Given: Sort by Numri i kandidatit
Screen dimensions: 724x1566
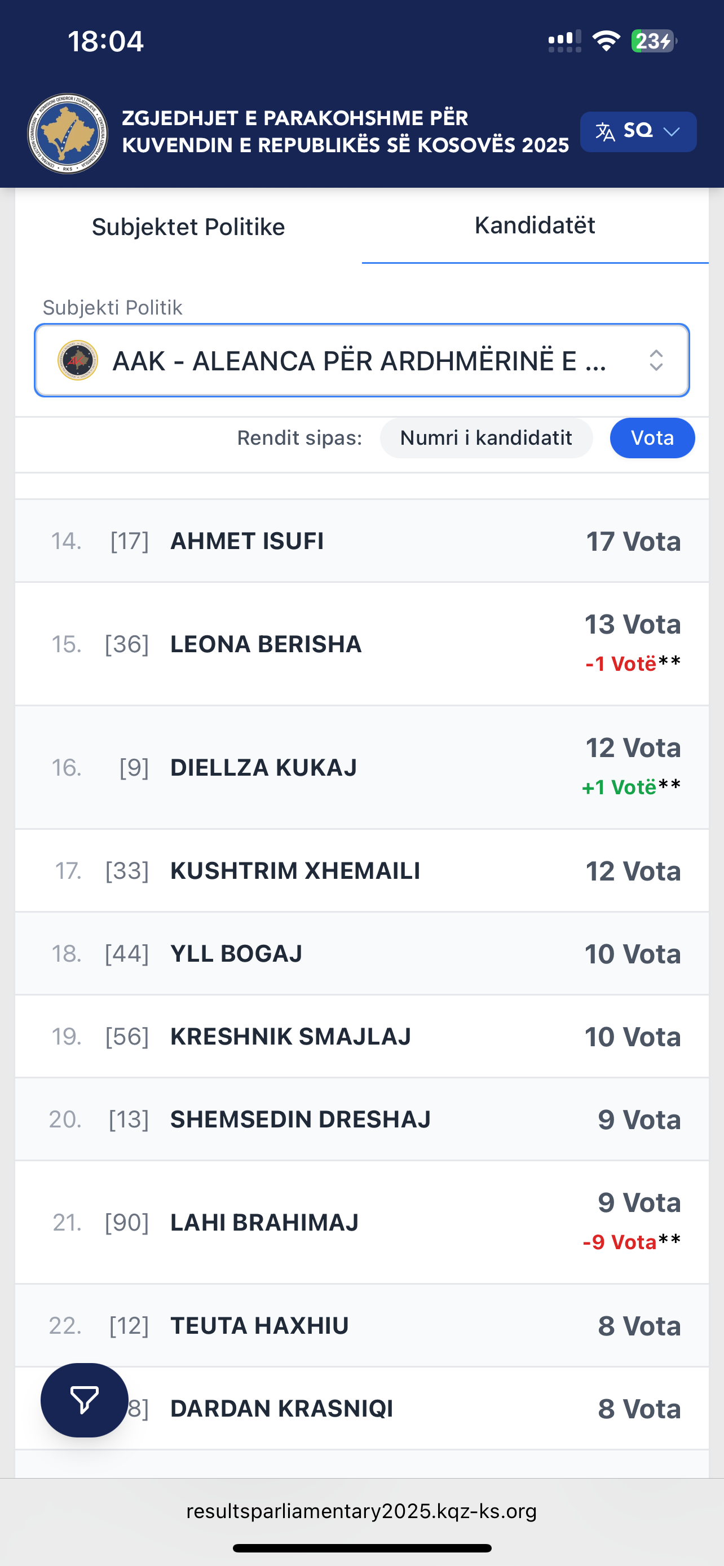Looking at the screenshot, I should pyautogui.click(x=485, y=437).
